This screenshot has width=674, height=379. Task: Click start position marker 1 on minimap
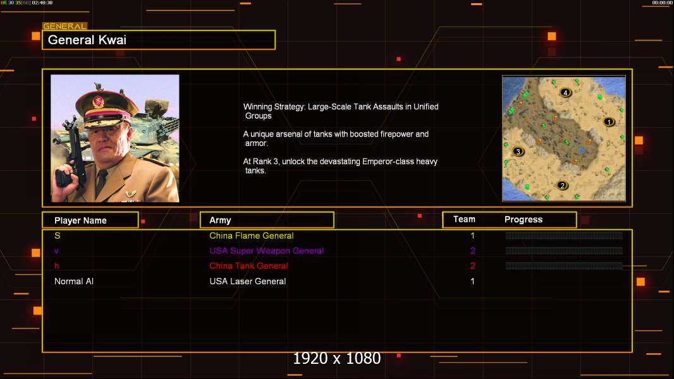click(609, 122)
